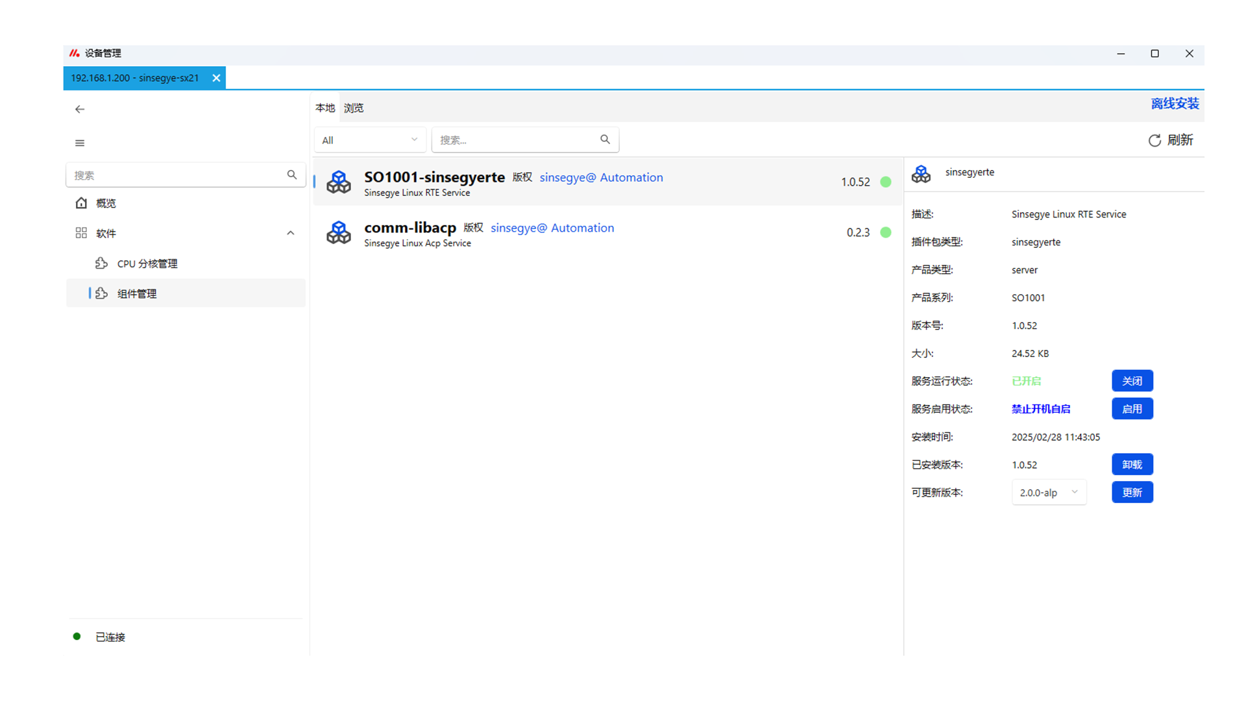Image resolution: width=1246 pixels, height=701 pixels.
Task: Collapse the 软件 section chevron
Action: coord(291,233)
